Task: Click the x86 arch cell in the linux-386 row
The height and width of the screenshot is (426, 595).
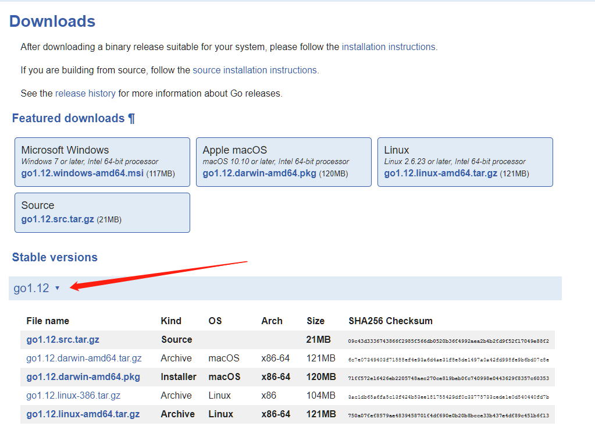Action: (x=269, y=396)
